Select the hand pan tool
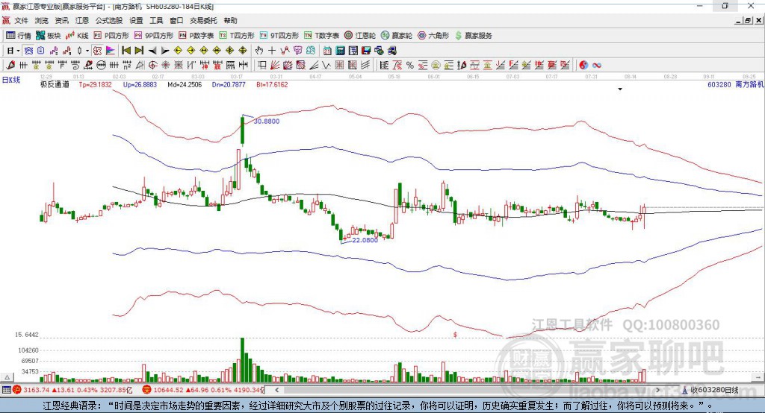Viewport: 765px width, 413px height. tap(259, 51)
